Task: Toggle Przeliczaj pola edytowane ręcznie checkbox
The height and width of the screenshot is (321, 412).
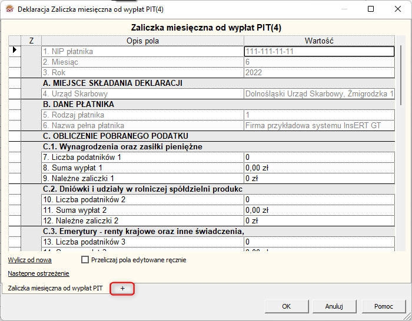Action: click(x=85, y=260)
